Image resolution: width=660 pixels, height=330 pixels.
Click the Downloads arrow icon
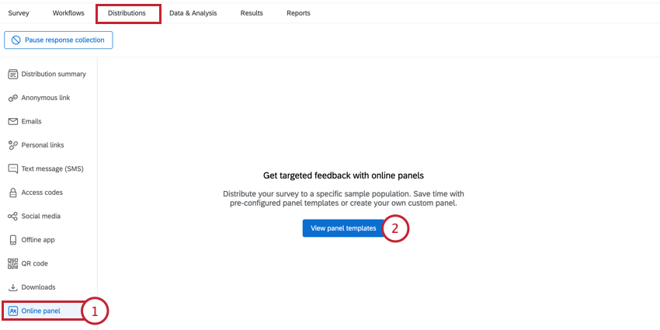13,287
